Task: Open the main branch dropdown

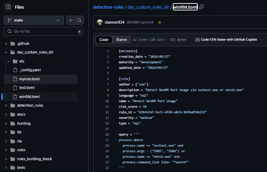Action: (34, 21)
